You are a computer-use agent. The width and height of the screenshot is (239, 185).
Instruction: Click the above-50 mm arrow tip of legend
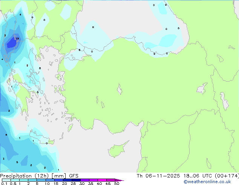click(x=119, y=180)
